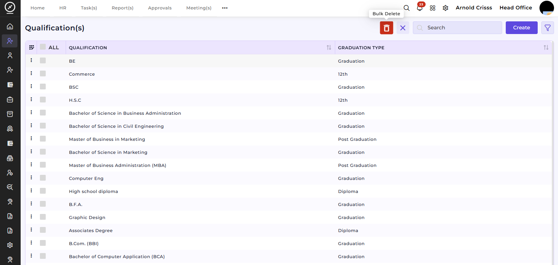Select the checkbox for Commerce row
Viewport: 558px width, 265px height.
tap(43, 73)
